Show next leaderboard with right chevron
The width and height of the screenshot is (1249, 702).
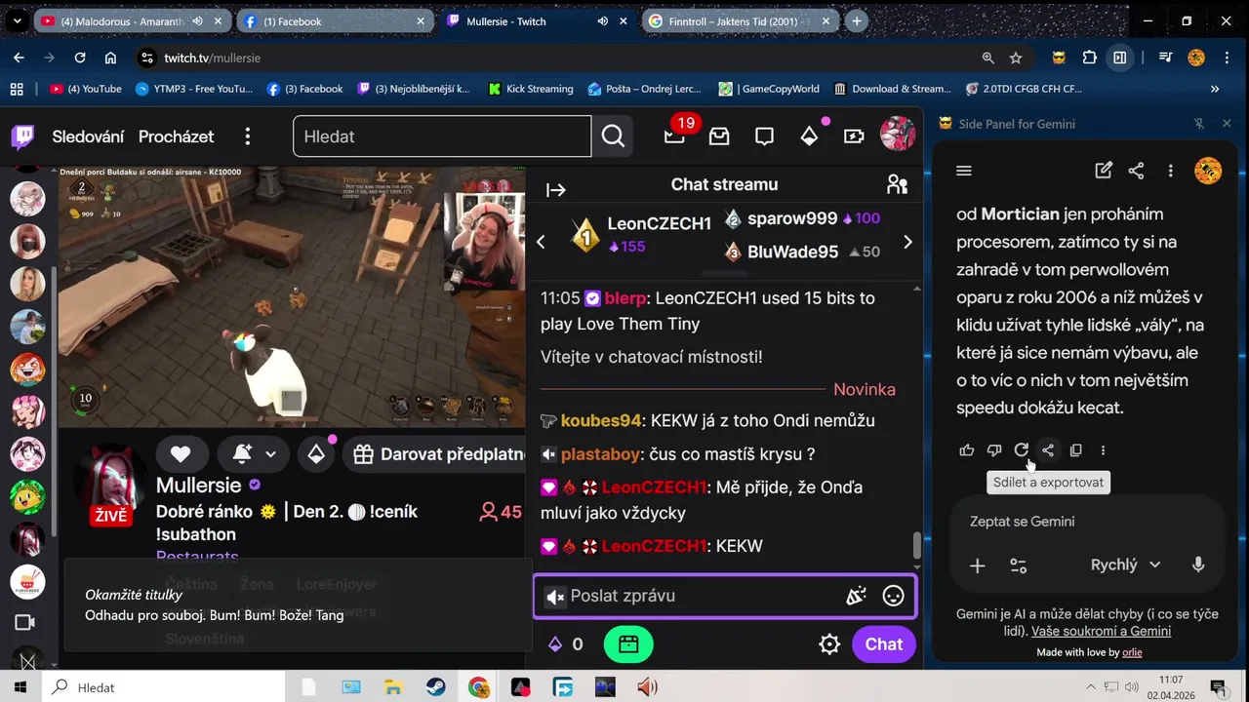[907, 242]
